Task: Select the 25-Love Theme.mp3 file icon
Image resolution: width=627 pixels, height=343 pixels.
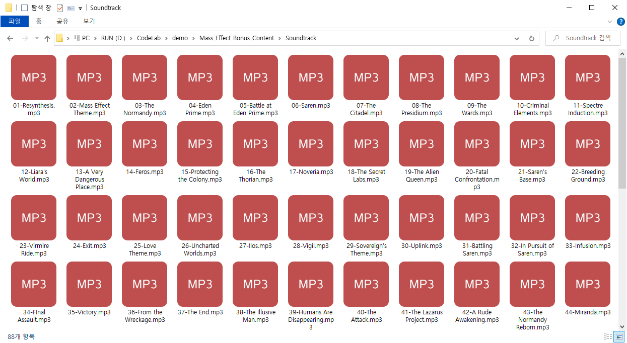Action: coord(145,218)
